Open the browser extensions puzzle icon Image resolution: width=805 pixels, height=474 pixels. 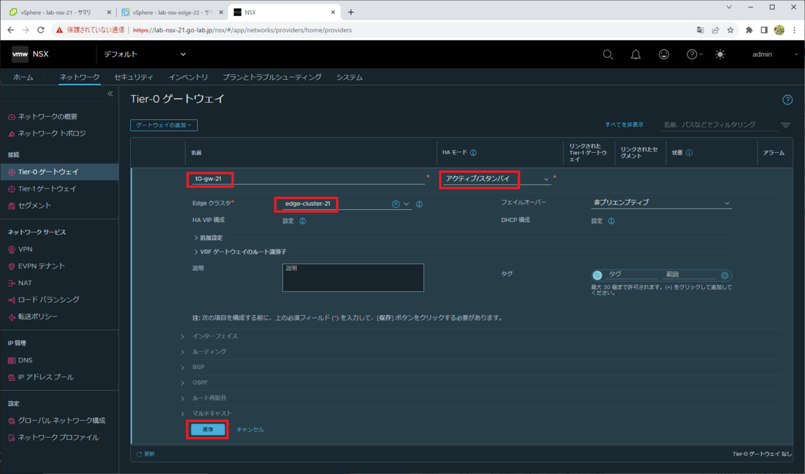point(749,30)
